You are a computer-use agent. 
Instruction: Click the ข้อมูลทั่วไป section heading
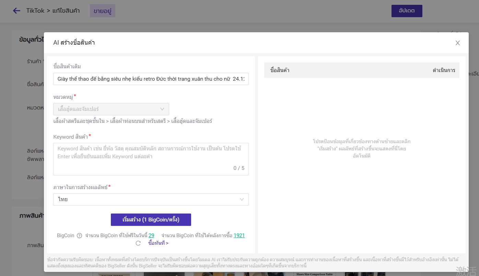pyautogui.click(x=31, y=39)
